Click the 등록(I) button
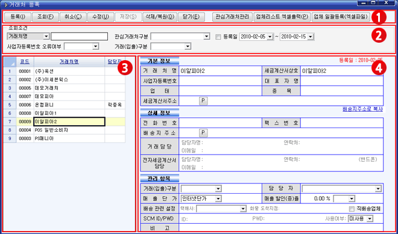The image size is (398, 234). point(17,17)
